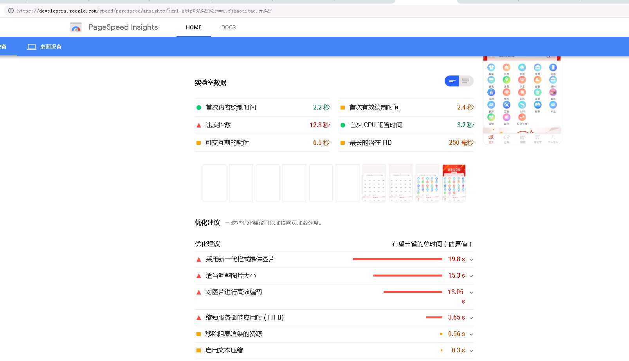Click the browser address bar URL
Screen dimensions: 629x361
[144, 11]
